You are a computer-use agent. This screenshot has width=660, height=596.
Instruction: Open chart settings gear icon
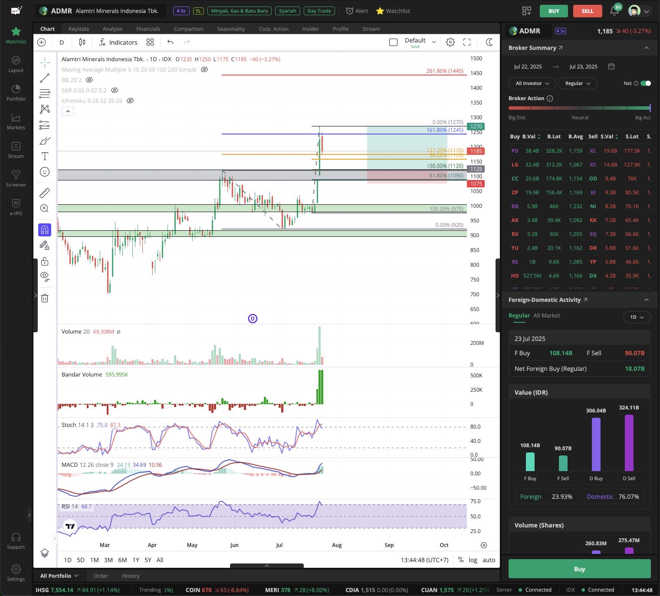coord(450,42)
